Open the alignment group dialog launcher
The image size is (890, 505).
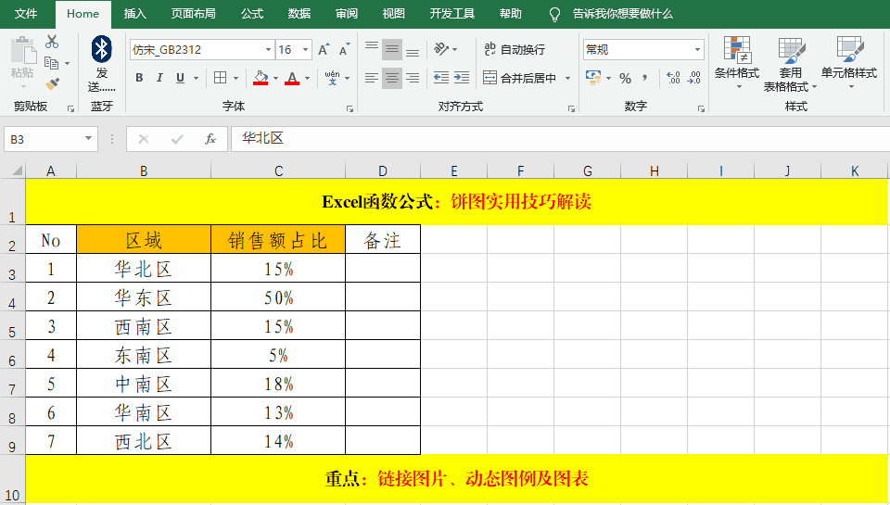coord(572,108)
